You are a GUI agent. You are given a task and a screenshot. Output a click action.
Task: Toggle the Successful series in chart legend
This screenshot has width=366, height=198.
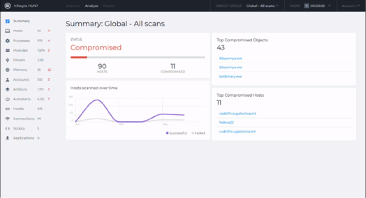coord(177,133)
